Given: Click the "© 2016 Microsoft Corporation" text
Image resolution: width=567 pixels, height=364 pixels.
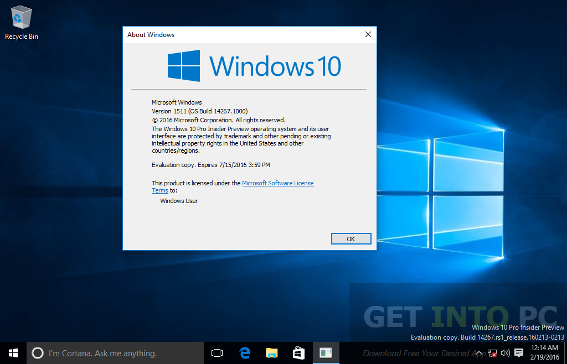Looking at the screenshot, I should (192, 120).
